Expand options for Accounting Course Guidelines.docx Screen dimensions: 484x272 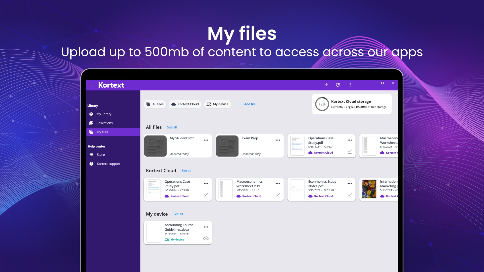(x=206, y=227)
